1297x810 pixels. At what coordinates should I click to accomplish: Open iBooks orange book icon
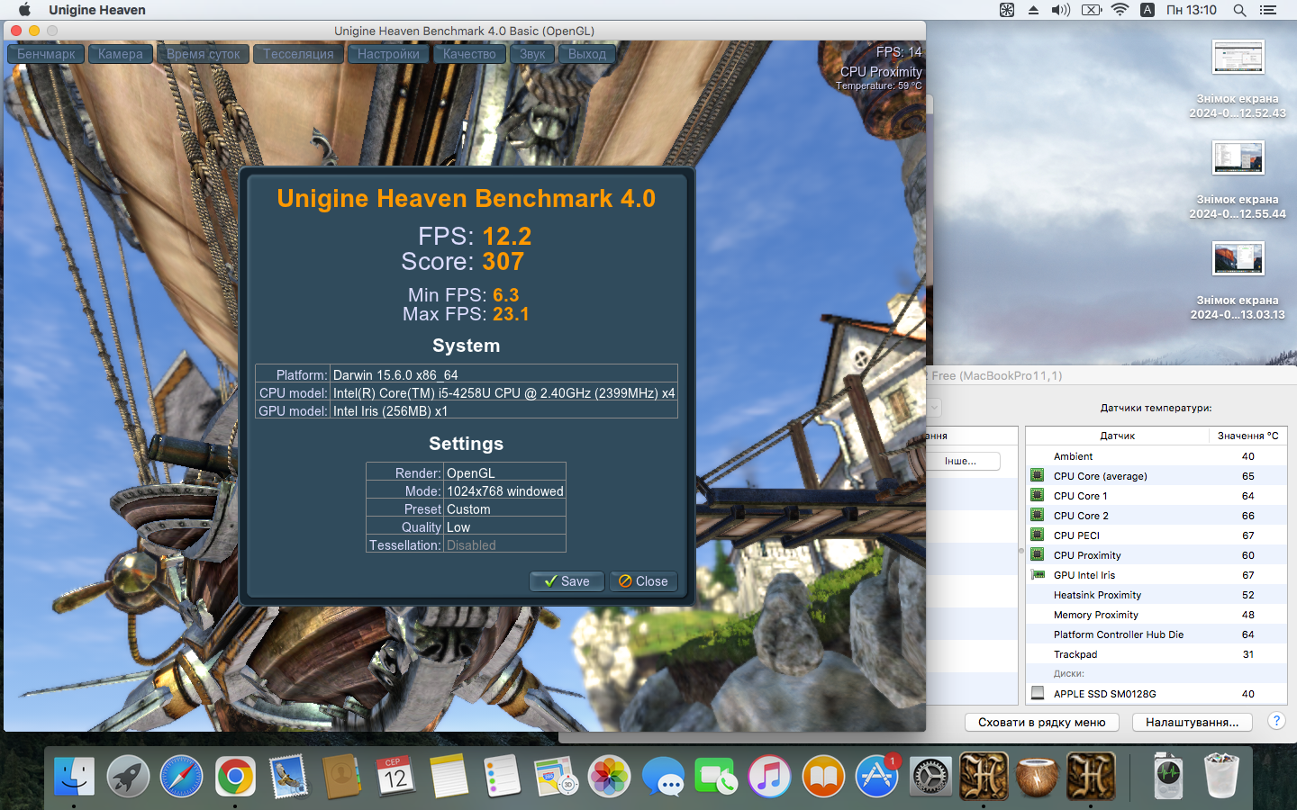[x=823, y=776]
